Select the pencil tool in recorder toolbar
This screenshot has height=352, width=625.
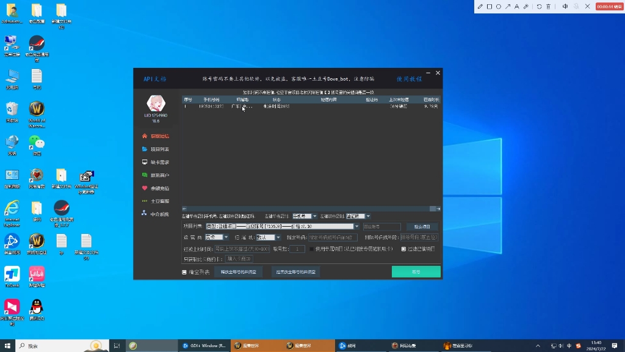pos(480,6)
